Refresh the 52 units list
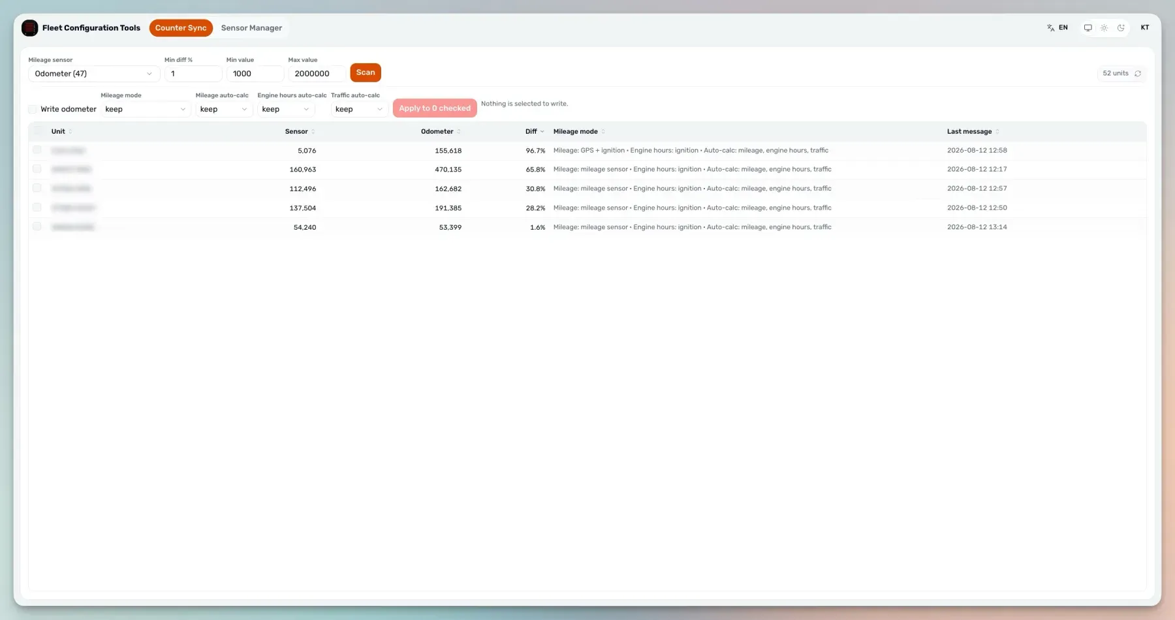Viewport: 1175px width, 620px height. pyautogui.click(x=1138, y=74)
